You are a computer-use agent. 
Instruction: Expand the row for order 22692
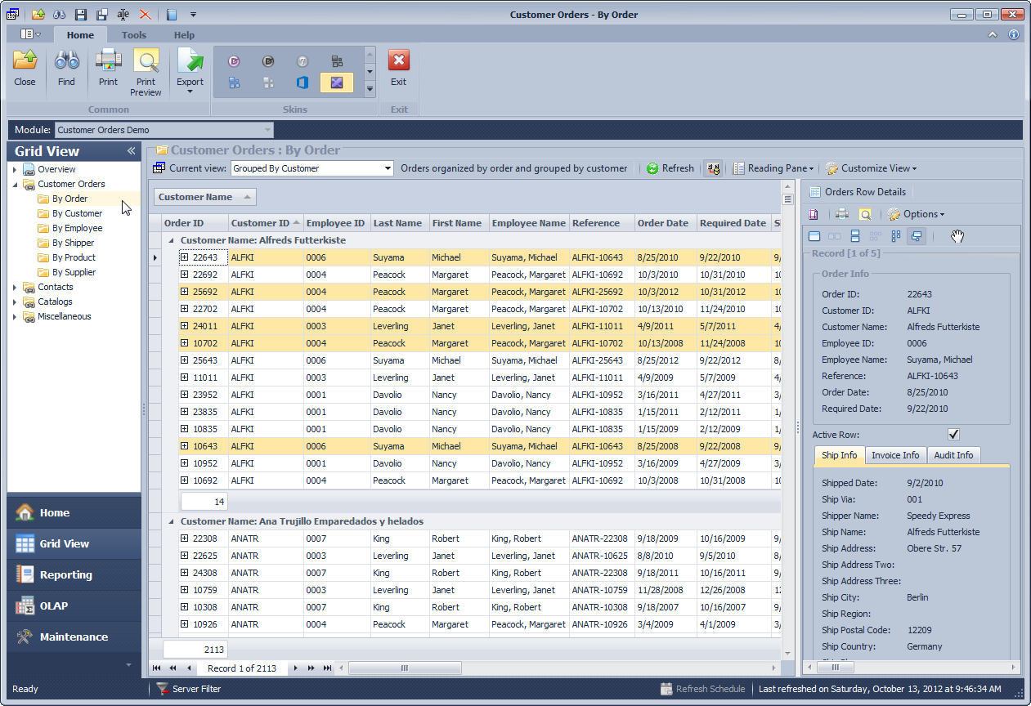185,275
